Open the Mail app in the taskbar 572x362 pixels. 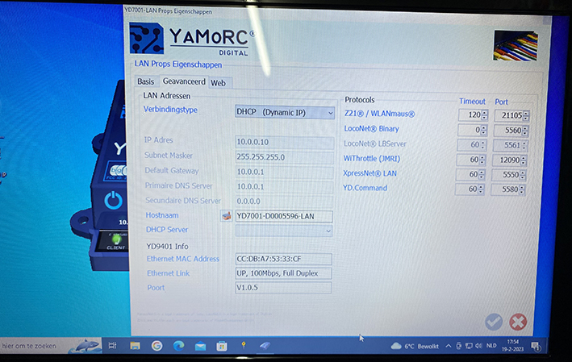pos(200,347)
